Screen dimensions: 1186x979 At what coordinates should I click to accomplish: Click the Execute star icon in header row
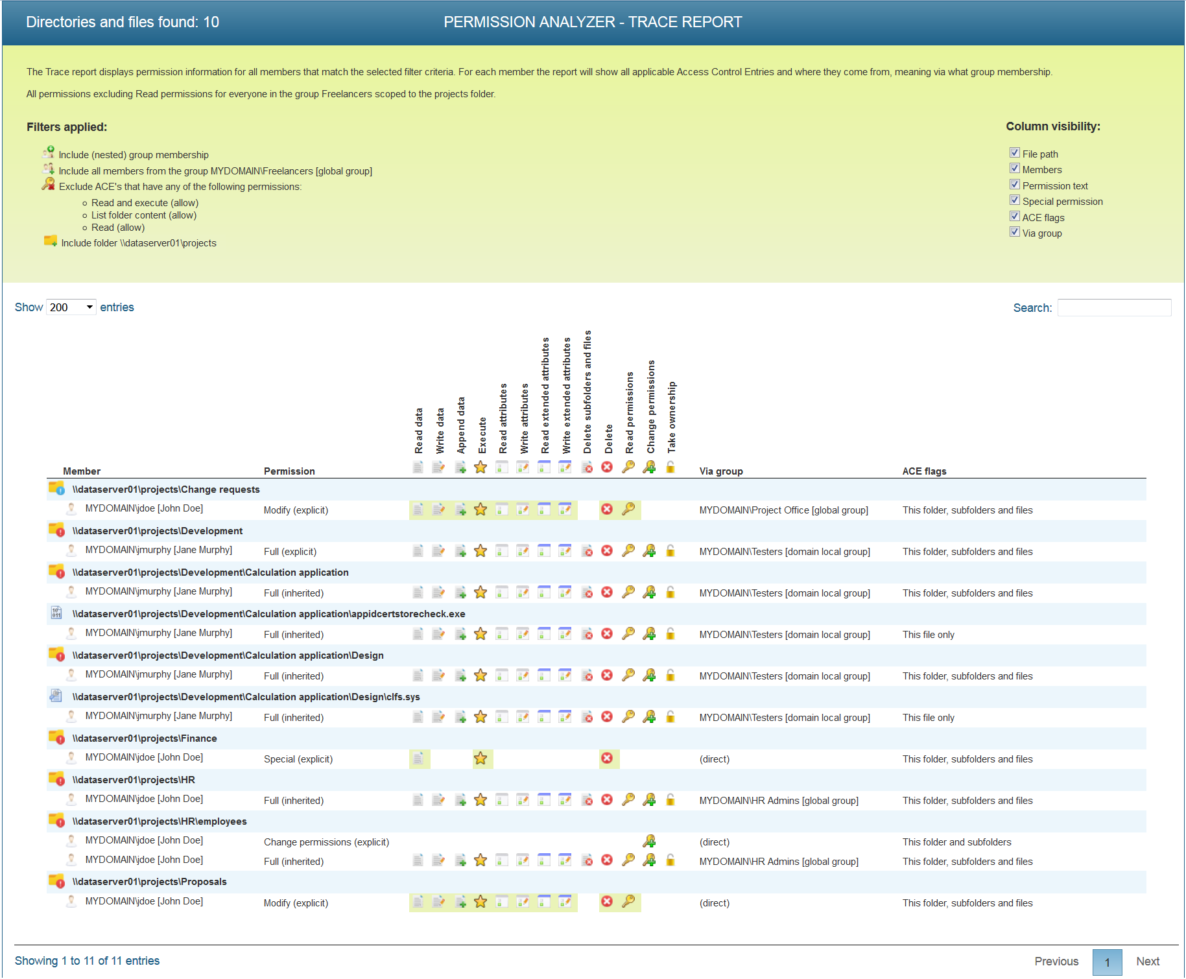[480, 467]
